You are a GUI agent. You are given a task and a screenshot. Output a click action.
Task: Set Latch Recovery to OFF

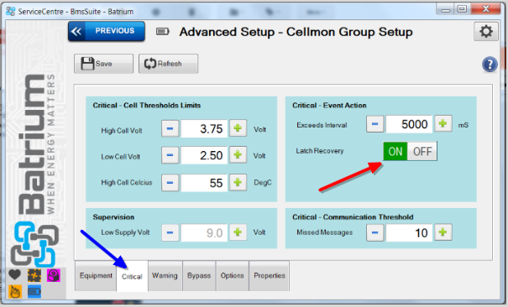[x=422, y=151]
